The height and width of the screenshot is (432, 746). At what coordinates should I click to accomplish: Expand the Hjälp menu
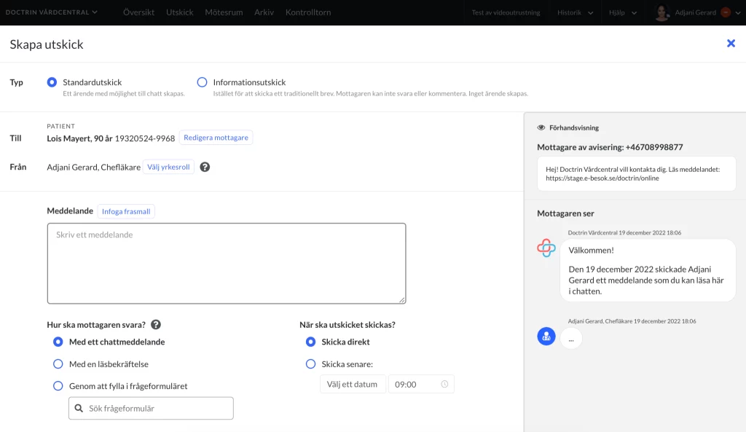[623, 13]
